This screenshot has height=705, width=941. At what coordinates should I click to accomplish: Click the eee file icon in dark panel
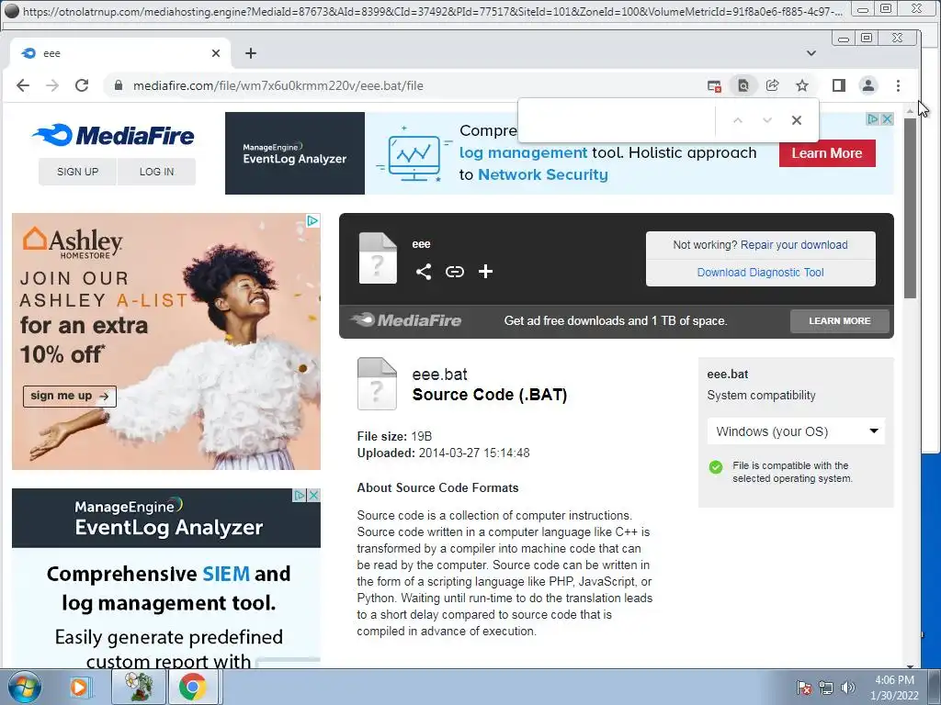coord(378,258)
